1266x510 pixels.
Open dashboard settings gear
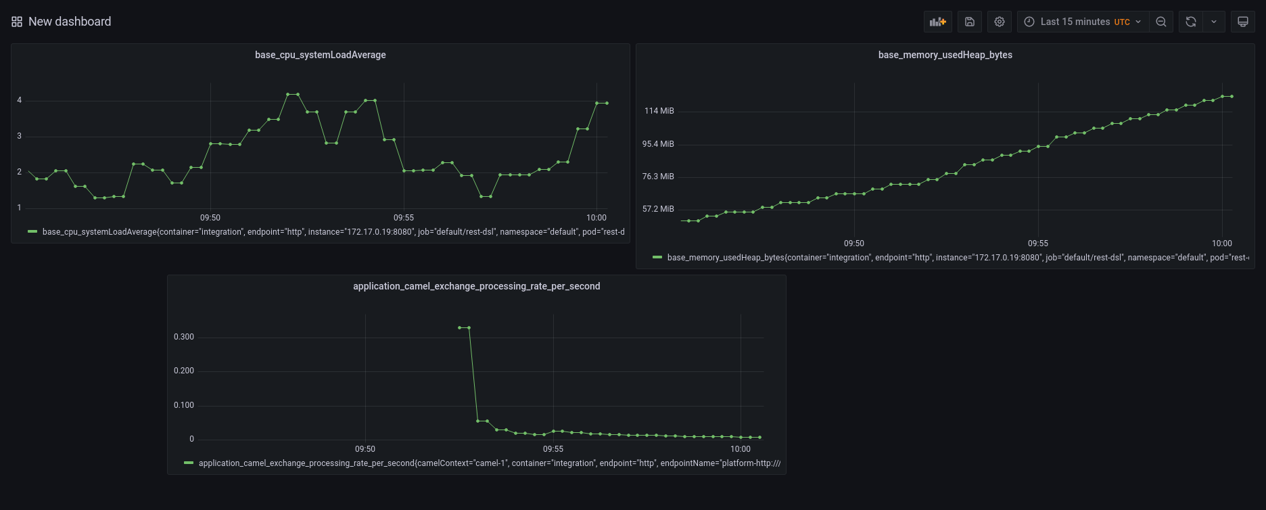click(999, 22)
